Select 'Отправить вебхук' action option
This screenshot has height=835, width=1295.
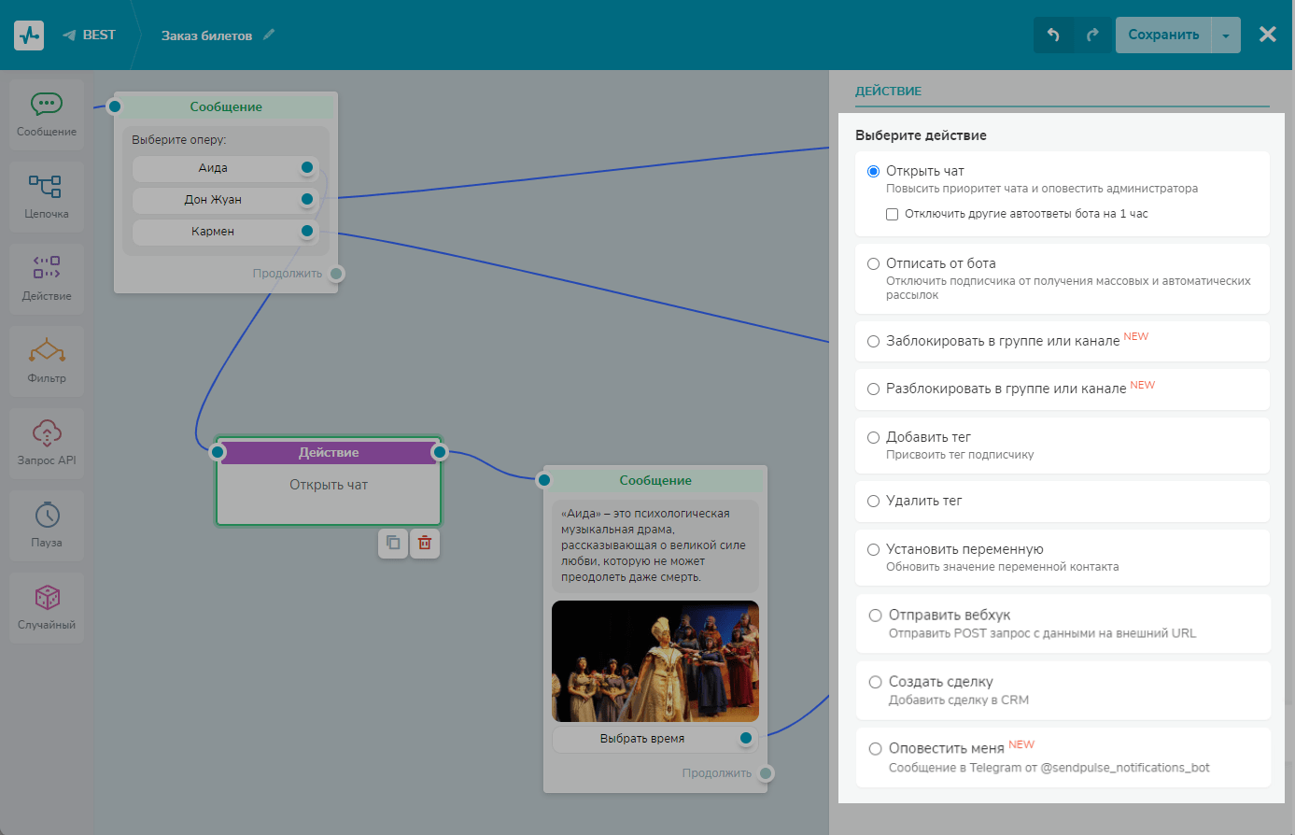tap(875, 616)
